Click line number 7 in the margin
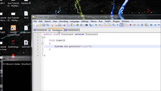161x91 pixels. 38,52
